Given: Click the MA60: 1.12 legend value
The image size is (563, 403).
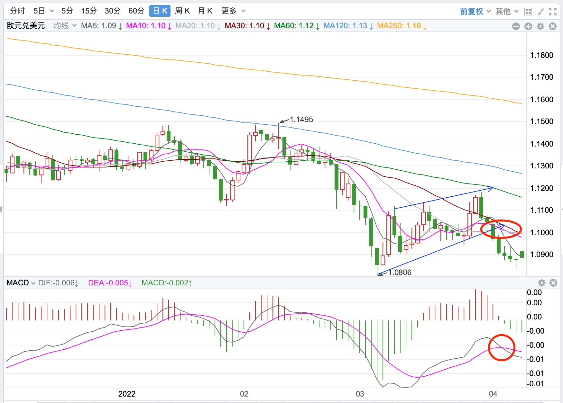Looking at the screenshot, I should (297, 26).
